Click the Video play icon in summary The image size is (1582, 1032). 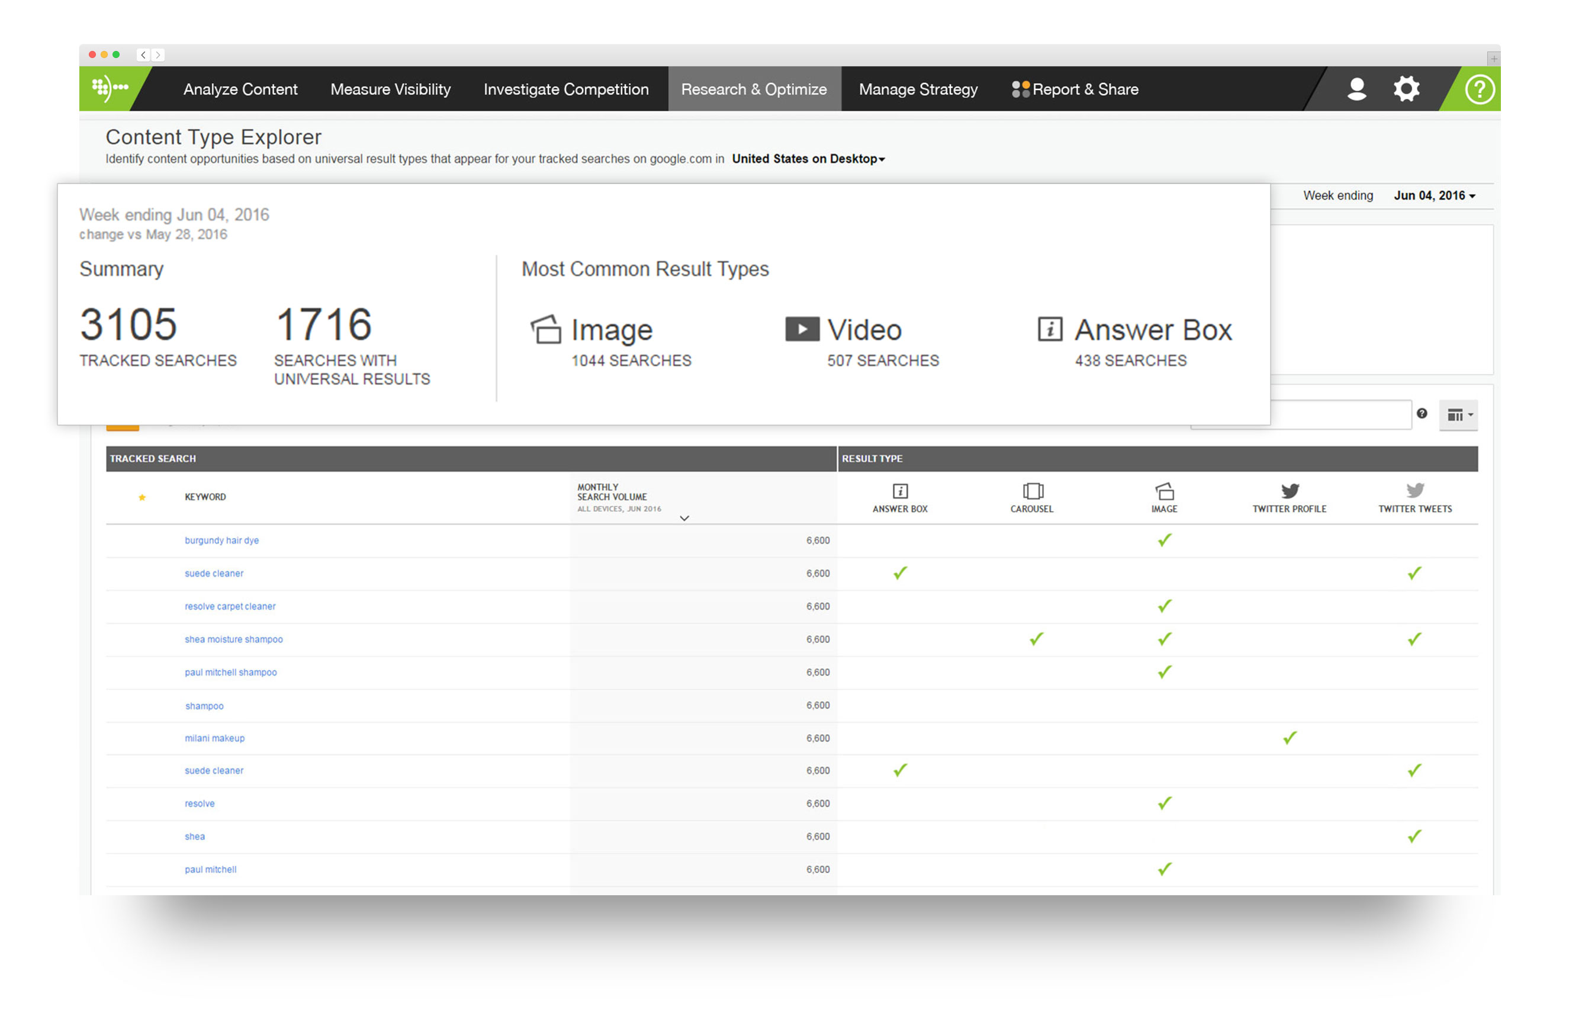click(x=802, y=329)
